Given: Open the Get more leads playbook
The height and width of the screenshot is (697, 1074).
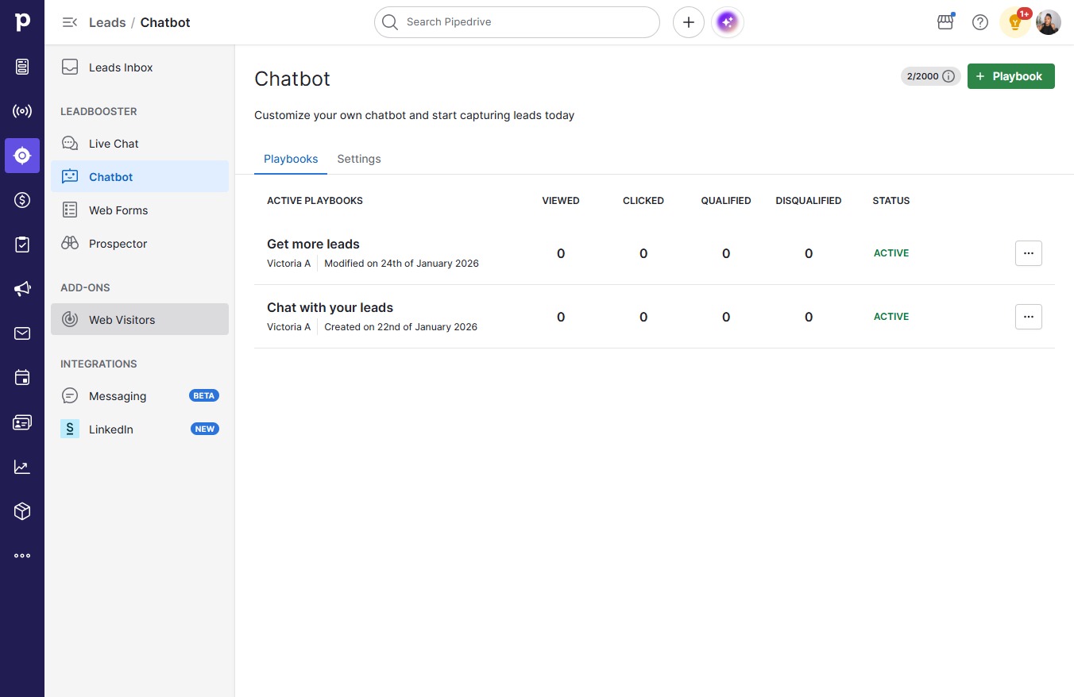Looking at the screenshot, I should coord(313,244).
